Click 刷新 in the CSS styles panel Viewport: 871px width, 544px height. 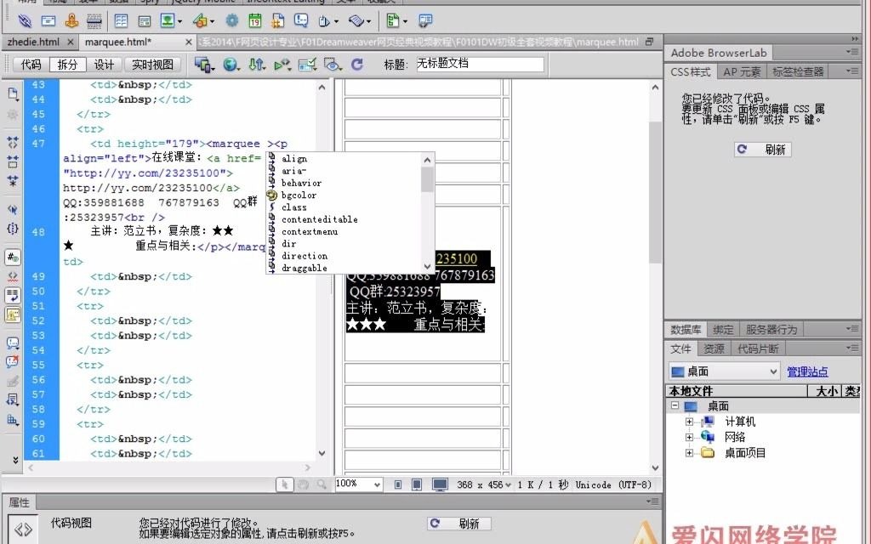coord(763,150)
